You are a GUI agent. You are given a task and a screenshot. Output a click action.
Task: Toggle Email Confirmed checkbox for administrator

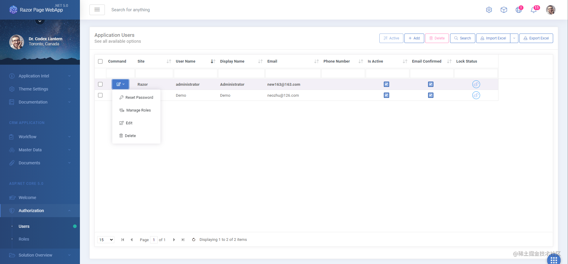click(x=431, y=84)
